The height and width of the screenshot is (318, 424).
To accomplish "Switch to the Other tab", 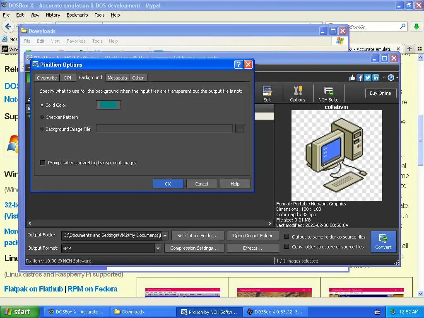I will coord(138,77).
